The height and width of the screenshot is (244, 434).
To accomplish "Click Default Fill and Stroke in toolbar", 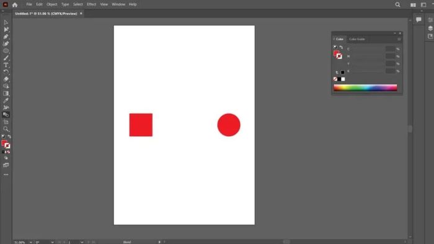I will click(x=3, y=136).
